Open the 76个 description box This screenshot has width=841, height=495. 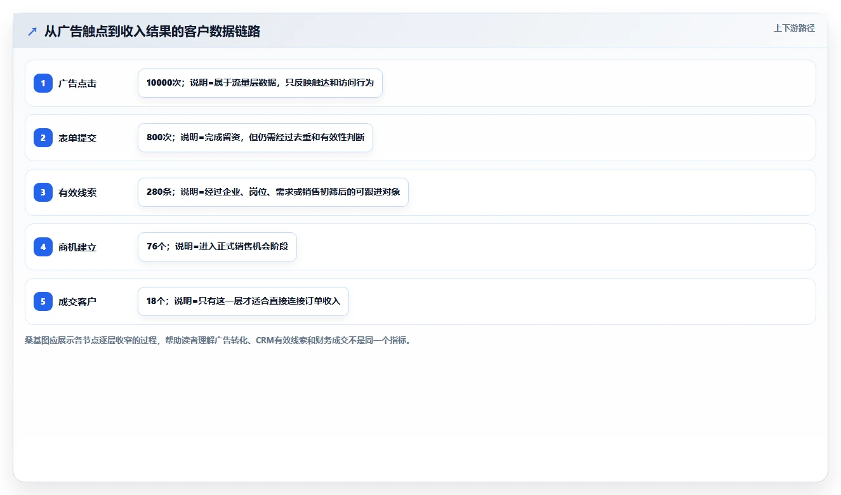(217, 247)
